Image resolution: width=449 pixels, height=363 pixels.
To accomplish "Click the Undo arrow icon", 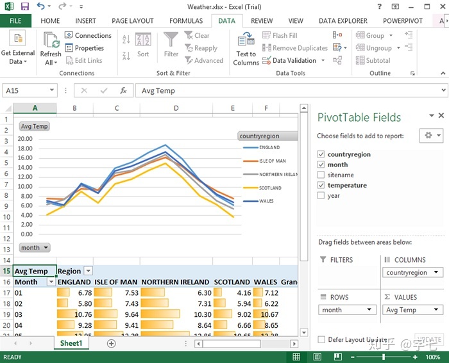I will point(40,6).
